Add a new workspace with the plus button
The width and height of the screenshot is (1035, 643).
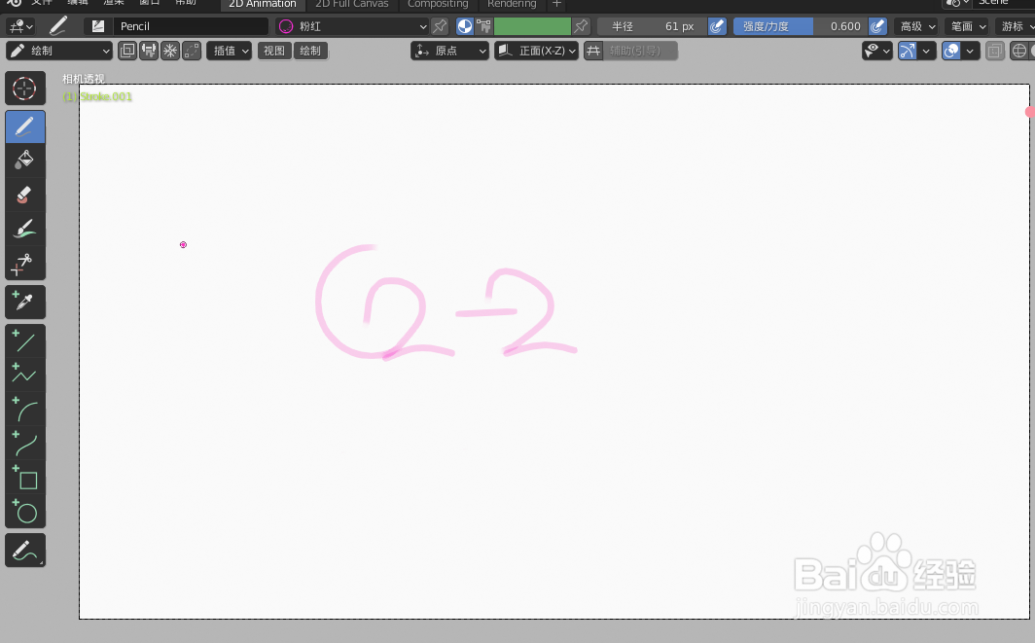point(555,5)
